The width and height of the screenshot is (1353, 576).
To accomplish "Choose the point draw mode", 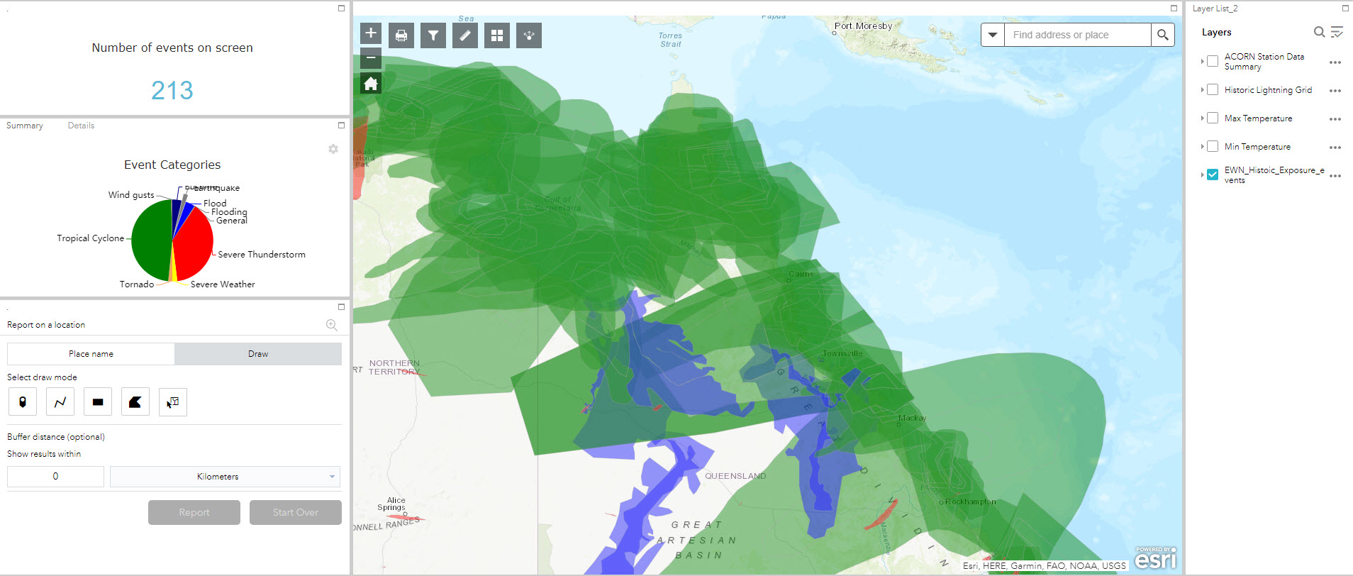I will point(23,402).
